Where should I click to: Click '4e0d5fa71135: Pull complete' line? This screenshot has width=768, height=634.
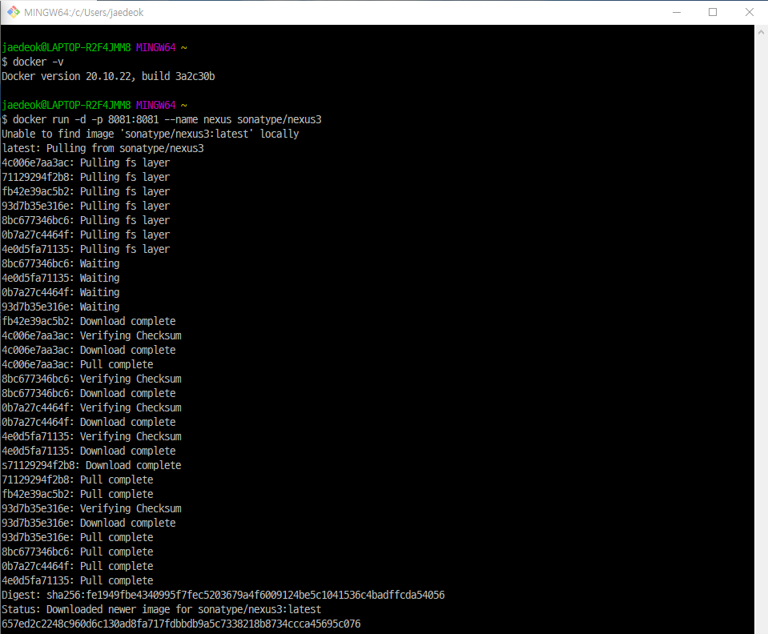pyautogui.click(x=78, y=580)
